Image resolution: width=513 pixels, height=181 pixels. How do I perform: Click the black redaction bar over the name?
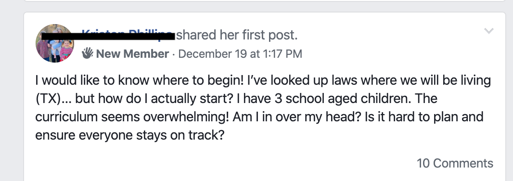(x=108, y=35)
